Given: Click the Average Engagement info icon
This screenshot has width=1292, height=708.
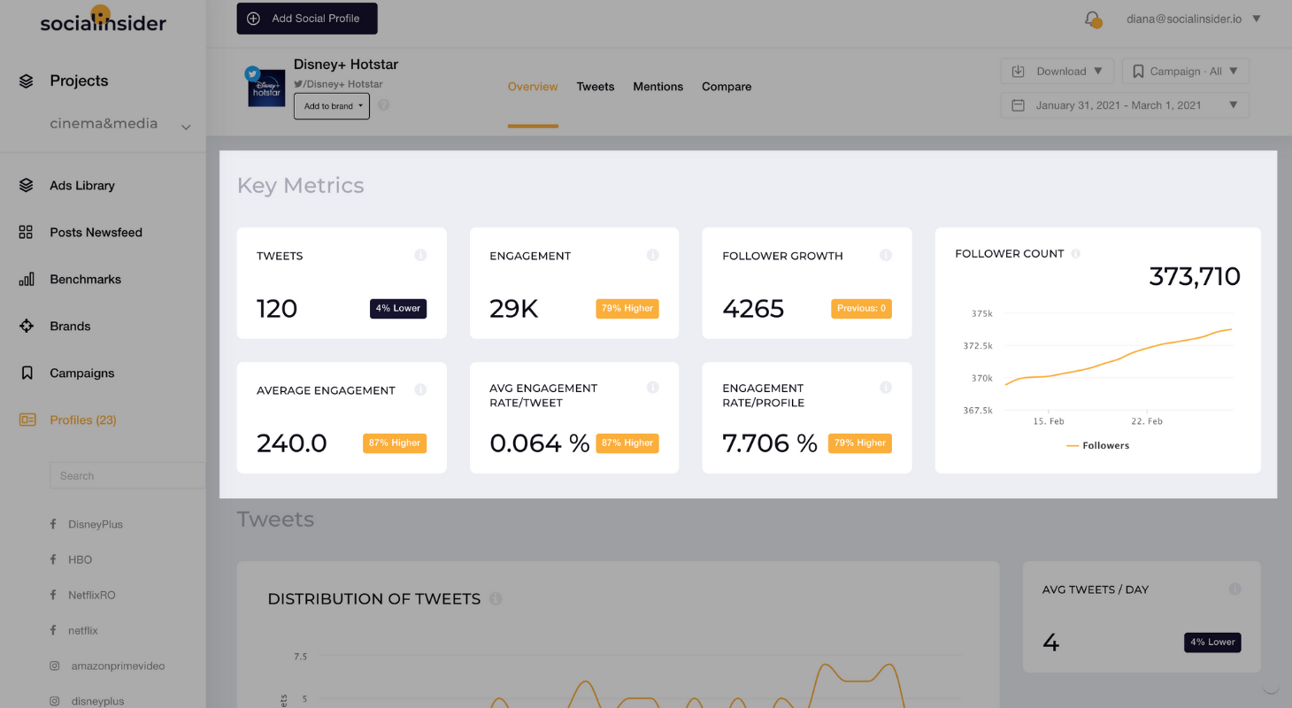Looking at the screenshot, I should click(420, 389).
